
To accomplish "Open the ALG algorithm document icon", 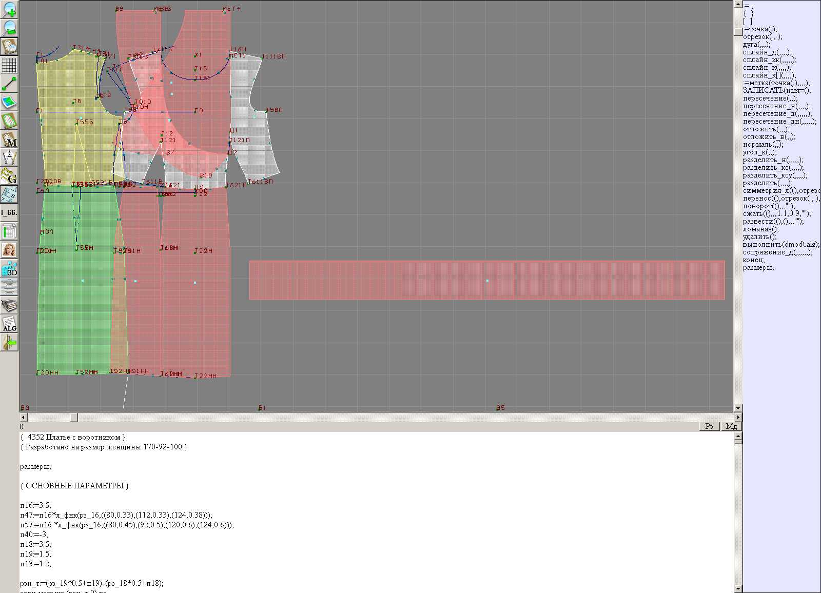I will 9,324.
